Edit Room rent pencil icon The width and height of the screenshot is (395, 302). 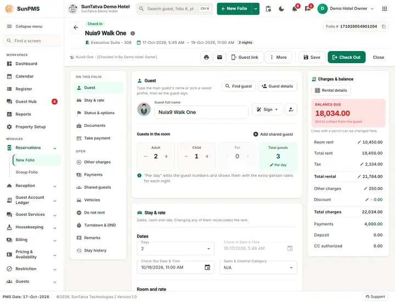click(x=359, y=142)
